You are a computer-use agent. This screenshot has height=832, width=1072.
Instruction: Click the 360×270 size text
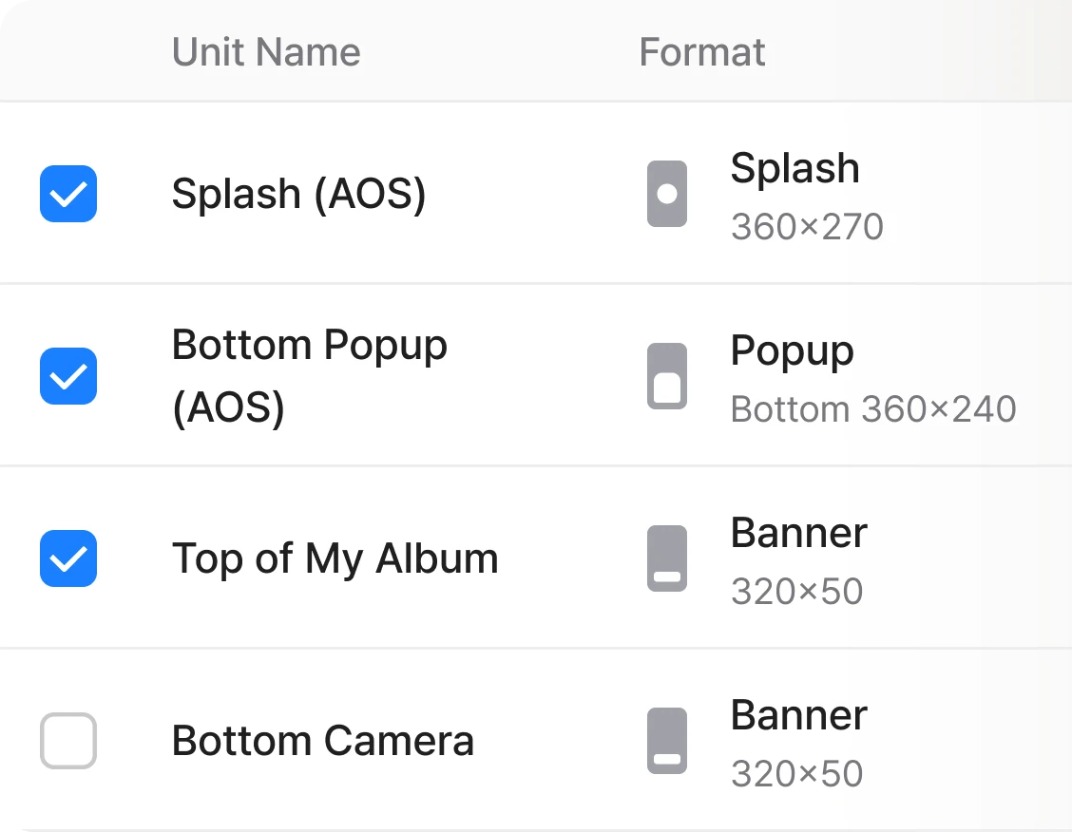coord(808,227)
